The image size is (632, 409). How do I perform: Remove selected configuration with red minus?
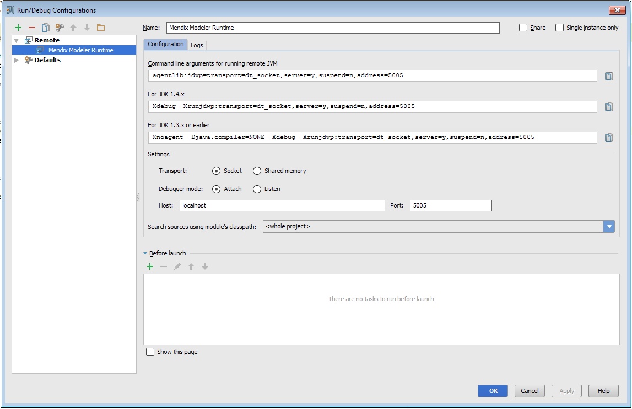tap(32, 28)
